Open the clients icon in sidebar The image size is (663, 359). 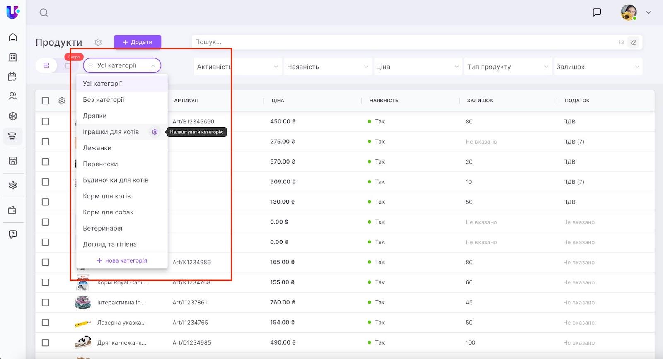pos(13,96)
